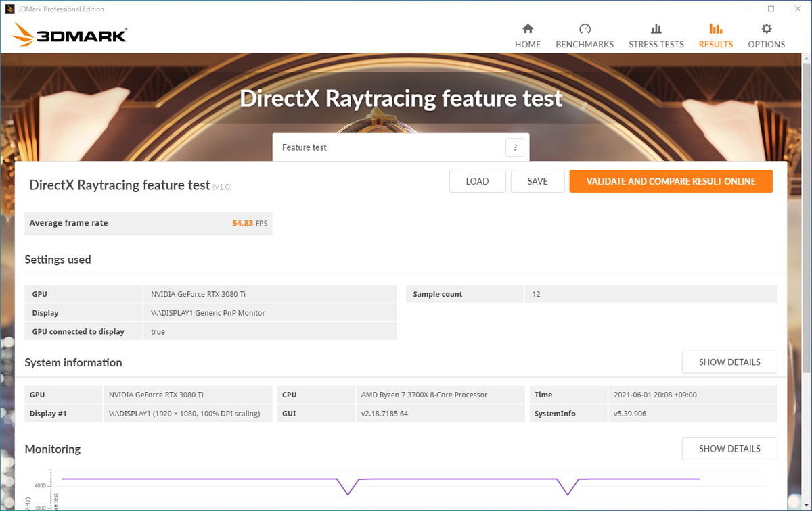Click the 54.83 FPS average frame rate value

249,223
